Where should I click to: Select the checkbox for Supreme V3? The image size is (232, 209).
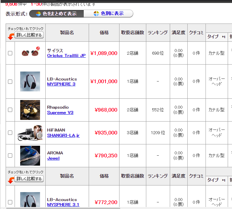point(10,110)
